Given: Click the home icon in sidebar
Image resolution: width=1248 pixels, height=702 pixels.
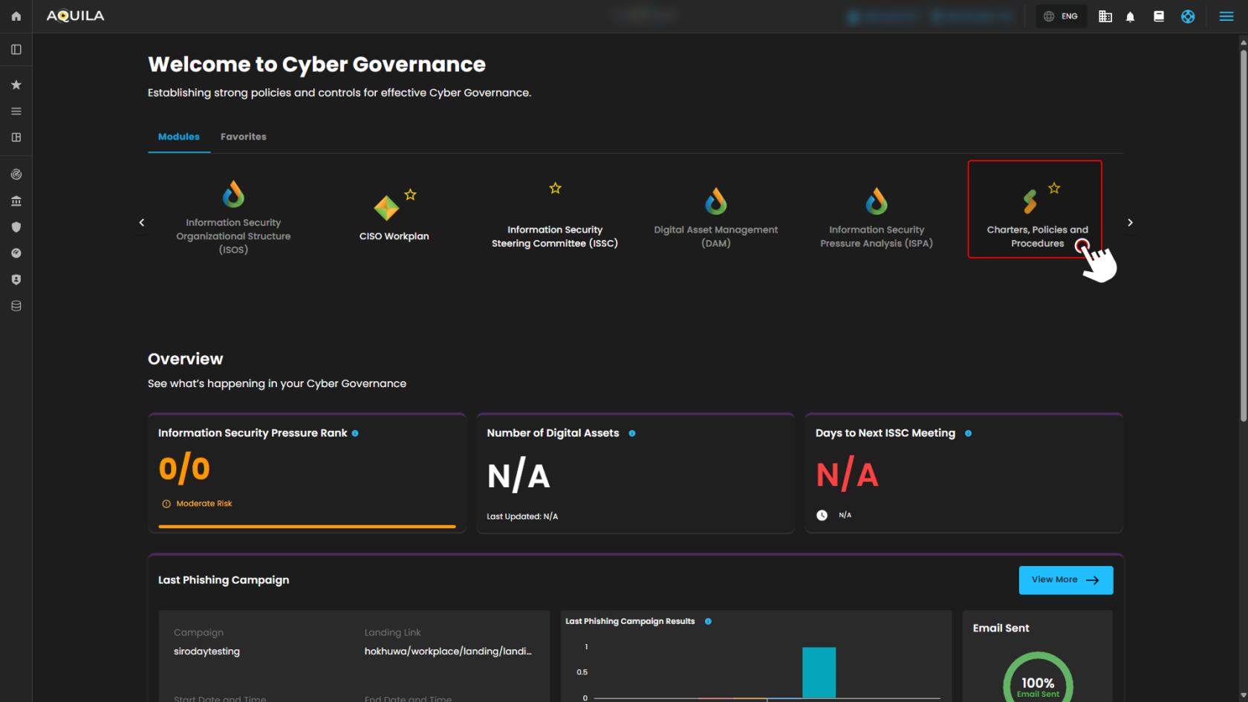Looking at the screenshot, I should [16, 16].
